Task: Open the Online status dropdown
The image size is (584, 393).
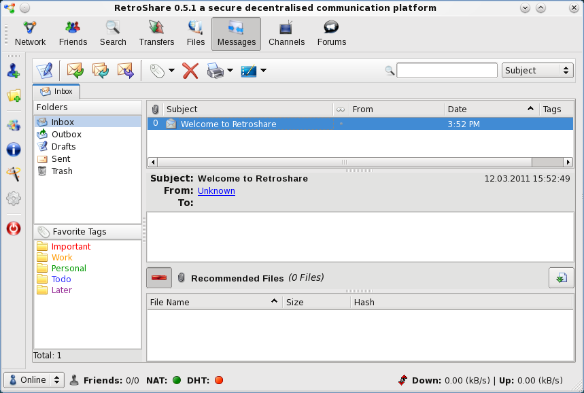Action: pyautogui.click(x=34, y=380)
